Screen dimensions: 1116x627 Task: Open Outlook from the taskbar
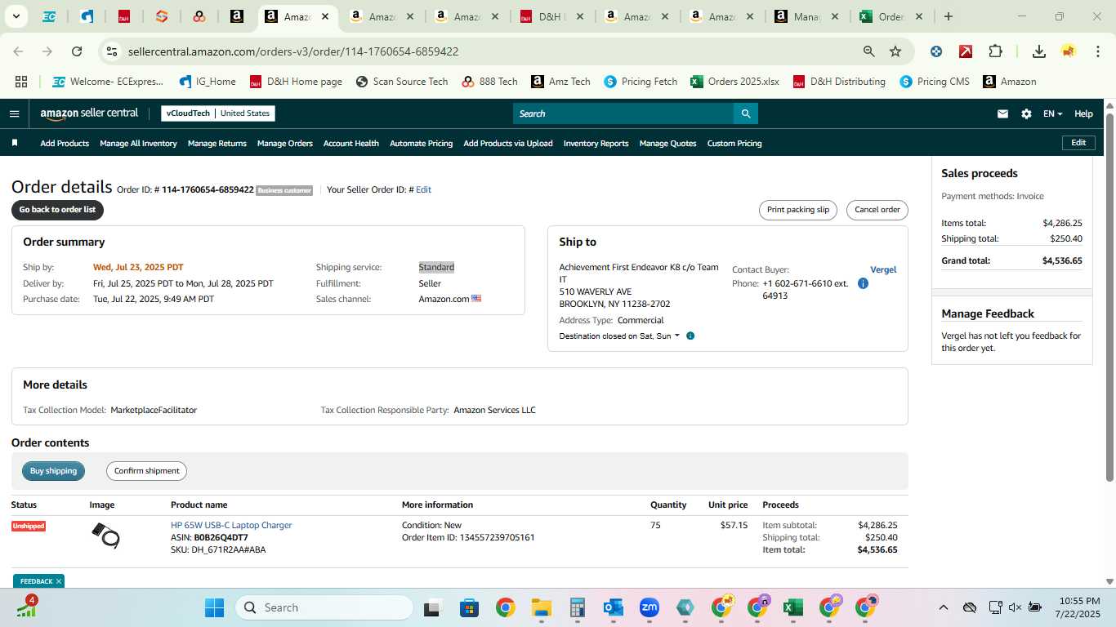pyautogui.click(x=614, y=607)
